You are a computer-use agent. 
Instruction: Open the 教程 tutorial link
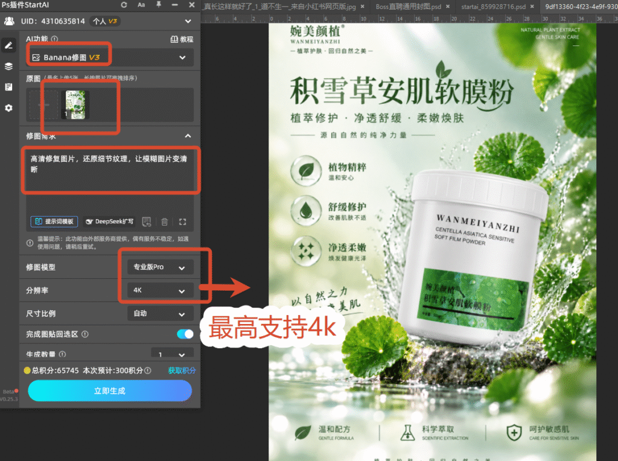click(x=182, y=39)
